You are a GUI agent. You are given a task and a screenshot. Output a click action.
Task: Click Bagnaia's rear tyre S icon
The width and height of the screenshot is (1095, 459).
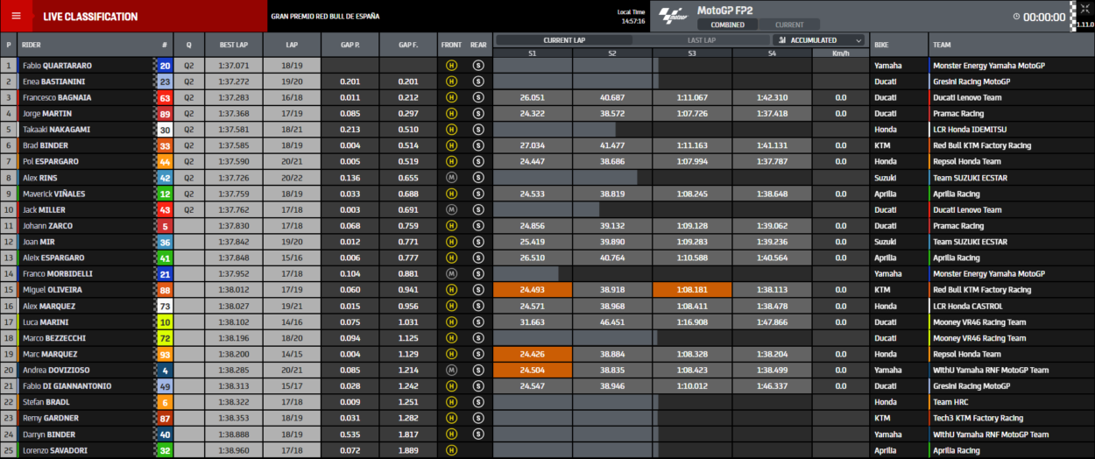478,97
